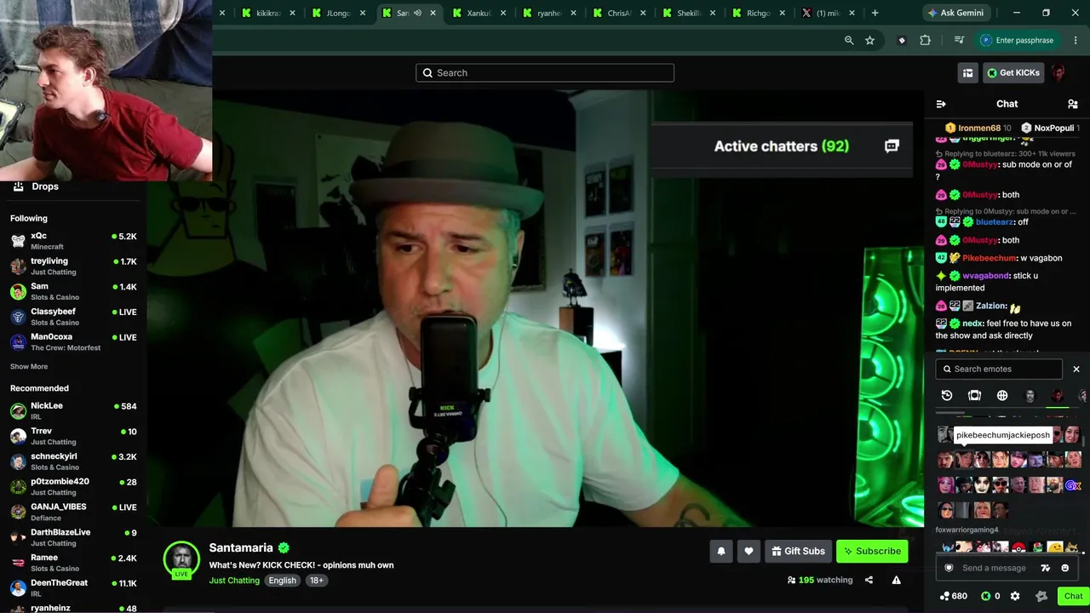Open the user avatar menu beside Get KICKs
Image resolution: width=1090 pixels, height=613 pixels.
tap(1058, 73)
